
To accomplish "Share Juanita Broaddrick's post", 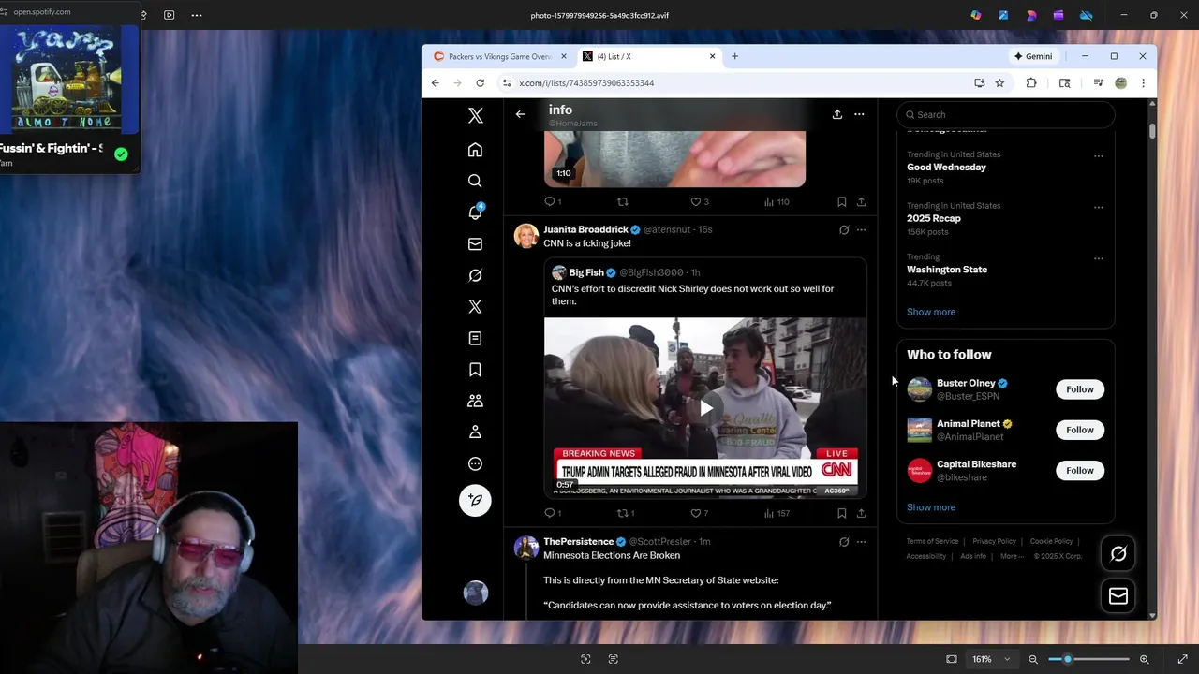I will click(861, 513).
